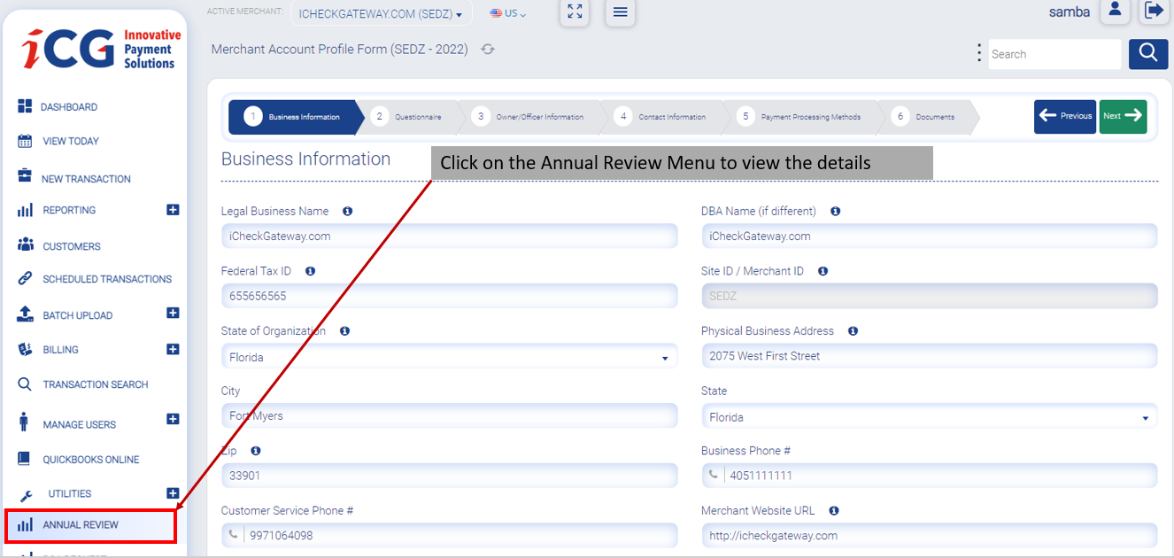Click the Zip field containing 33901
This screenshot has width=1174, height=558.
point(449,476)
